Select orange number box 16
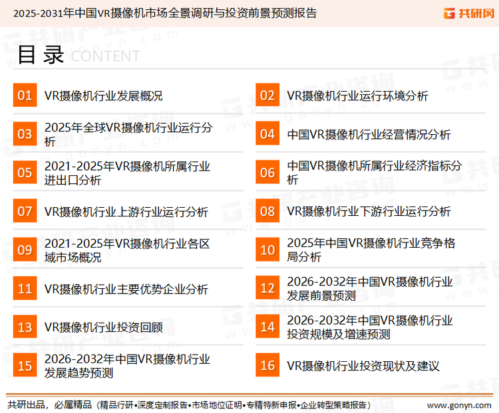Viewport: 499px width, 413px height. coord(267,365)
